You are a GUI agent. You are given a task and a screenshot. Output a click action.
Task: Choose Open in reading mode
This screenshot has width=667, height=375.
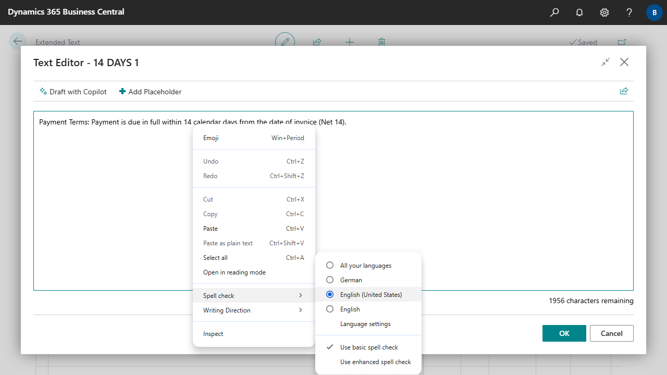254,272
